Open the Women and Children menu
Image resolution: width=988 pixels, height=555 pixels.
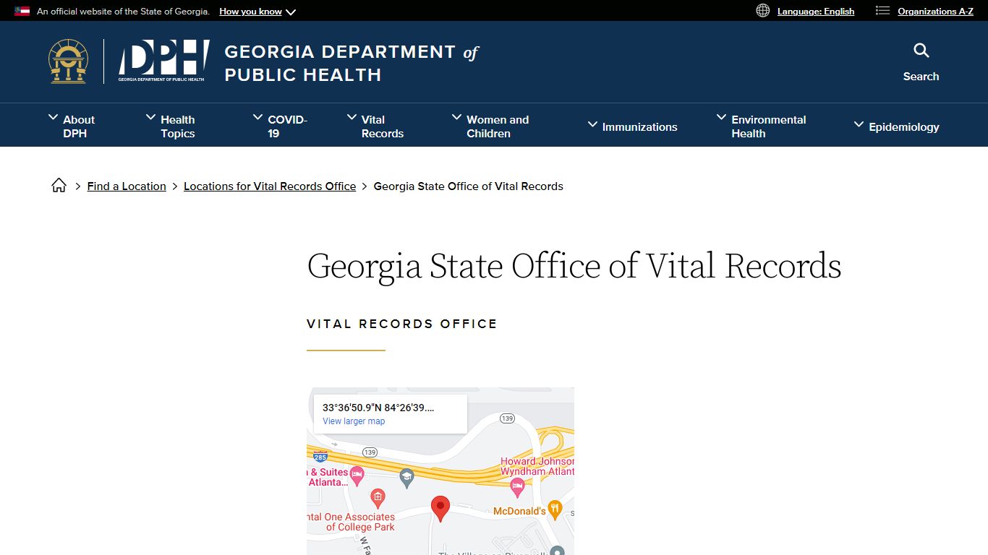click(498, 126)
